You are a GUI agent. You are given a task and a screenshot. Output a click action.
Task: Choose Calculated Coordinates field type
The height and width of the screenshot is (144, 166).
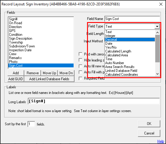coord(130,75)
